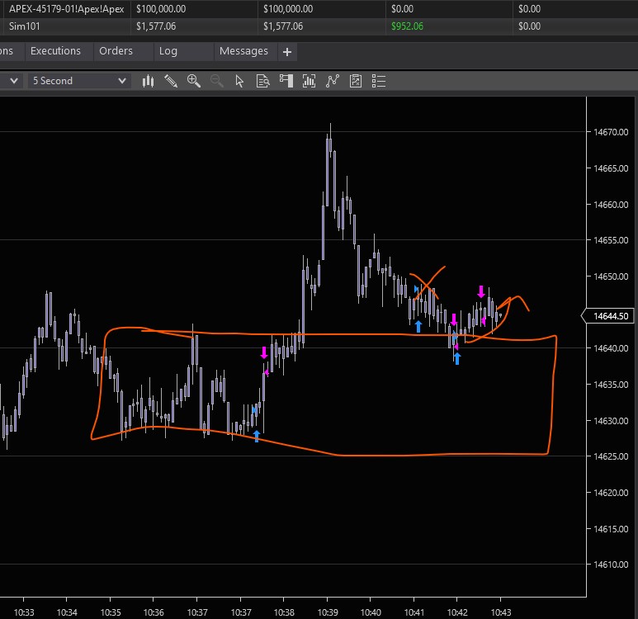Click the first $1,577.06 value in Sim101 row
Image resolution: width=638 pixels, height=619 pixels.
click(156, 26)
